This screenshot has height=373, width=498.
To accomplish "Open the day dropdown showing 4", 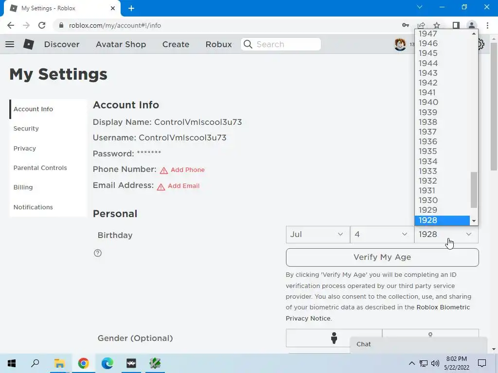I will click(x=382, y=235).
